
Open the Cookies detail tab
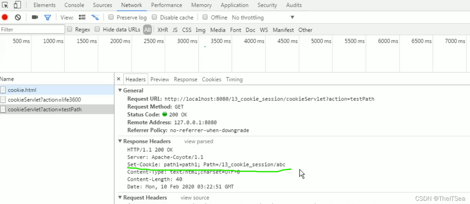click(212, 79)
